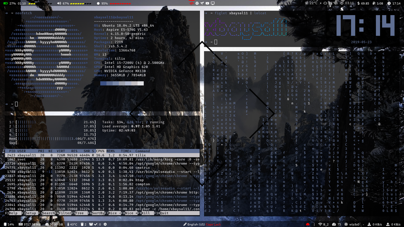
Task: Click the sunrise icon beside 03:11
Action: [x=342, y=3]
